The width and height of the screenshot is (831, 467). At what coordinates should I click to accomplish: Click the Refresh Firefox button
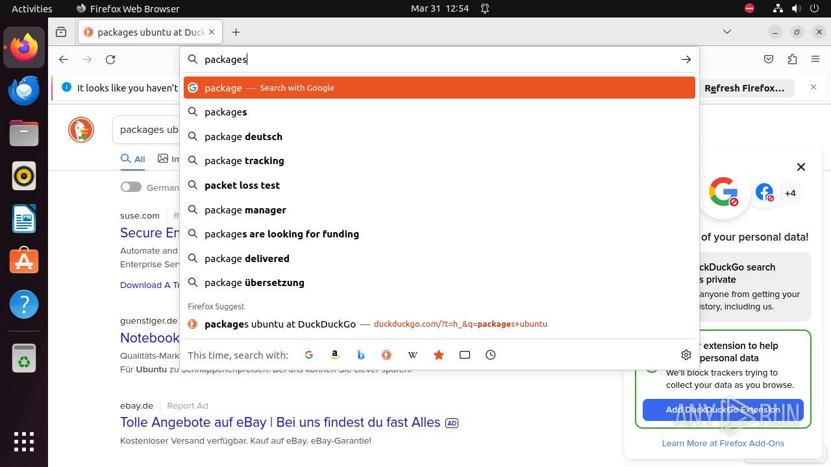(x=745, y=88)
